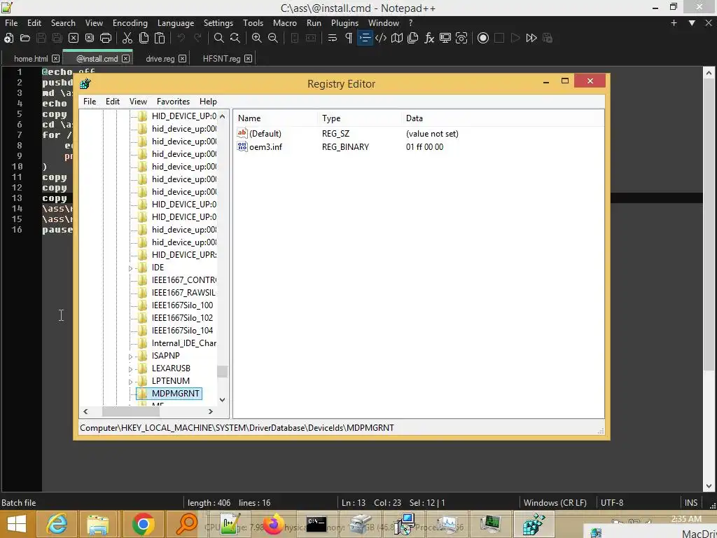717x538 pixels.
Task: Select the Internal_IDE_Chan key
Action: pyautogui.click(x=184, y=343)
